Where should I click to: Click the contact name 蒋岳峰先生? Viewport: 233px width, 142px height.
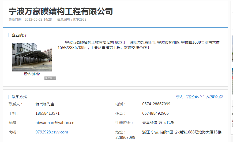tap(45, 104)
